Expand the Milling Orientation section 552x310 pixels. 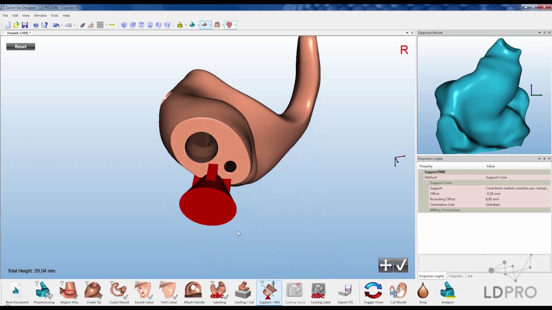tap(426, 210)
